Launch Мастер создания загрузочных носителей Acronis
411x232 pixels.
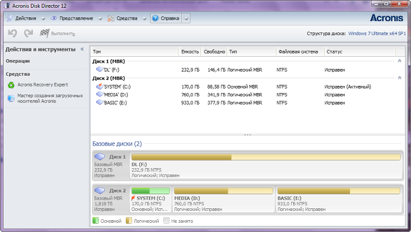click(x=50, y=98)
